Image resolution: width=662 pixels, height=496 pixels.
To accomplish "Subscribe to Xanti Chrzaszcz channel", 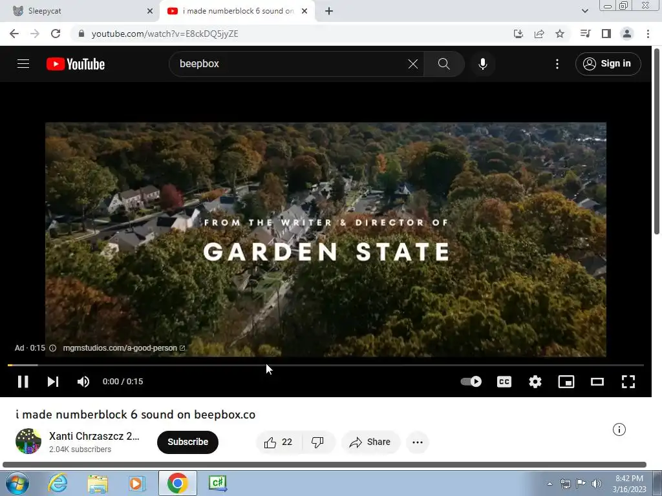I will tap(188, 442).
